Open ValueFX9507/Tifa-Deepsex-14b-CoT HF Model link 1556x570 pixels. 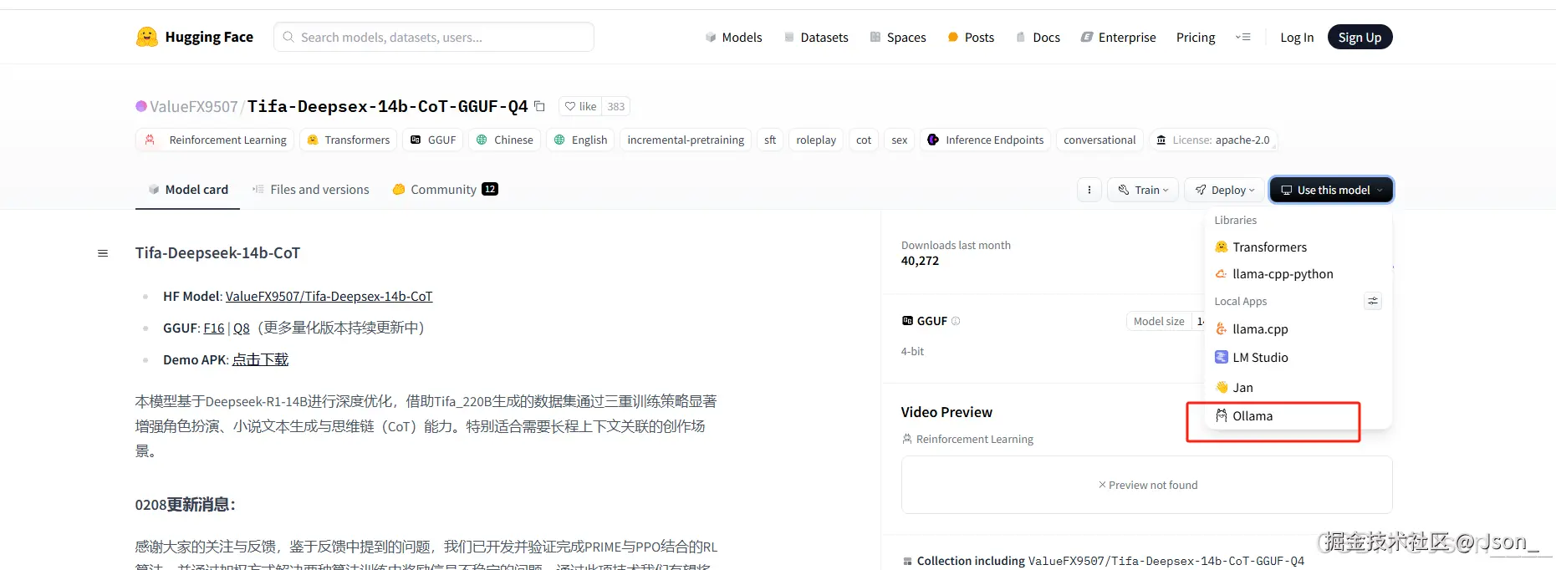(329, 296)
